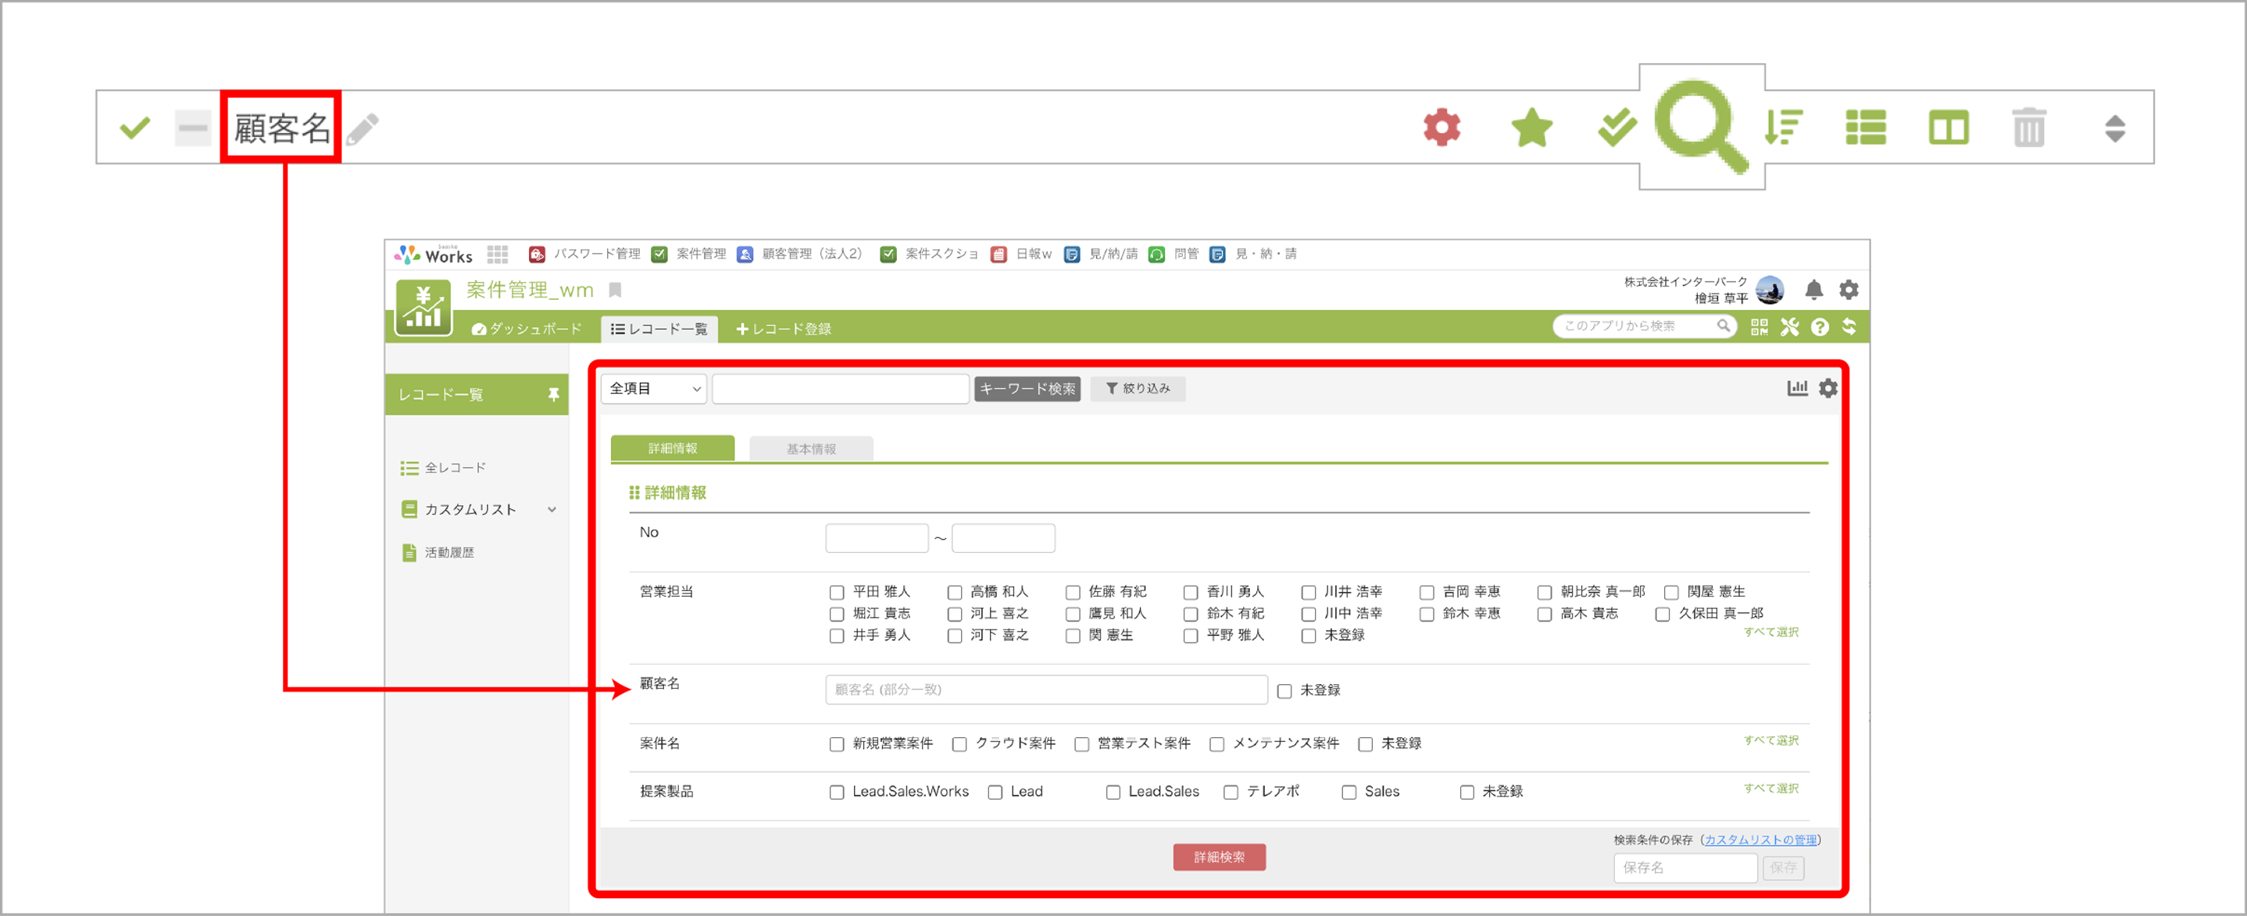
Task: Select 活動履歴 in the sidebar
Action: (x=438, y=554)
